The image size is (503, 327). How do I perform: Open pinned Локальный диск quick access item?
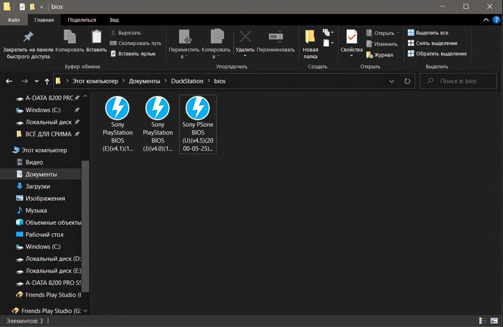pyautogui.click(x=48, y=122)
